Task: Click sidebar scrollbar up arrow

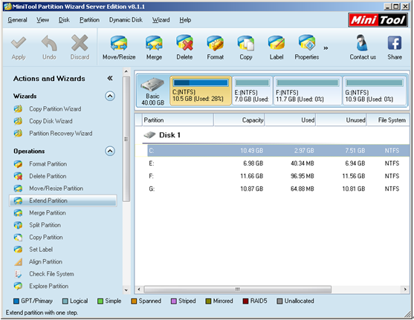Action: (x=126, y=71)
